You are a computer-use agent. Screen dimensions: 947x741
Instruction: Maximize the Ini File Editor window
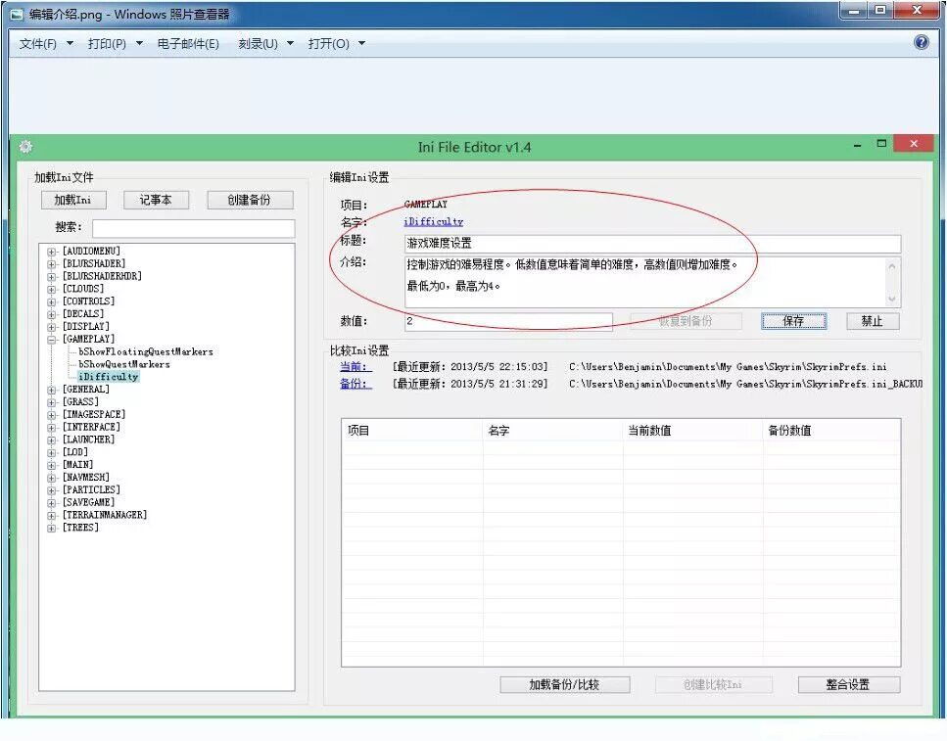pyautogui.click(x=881, y=144)
